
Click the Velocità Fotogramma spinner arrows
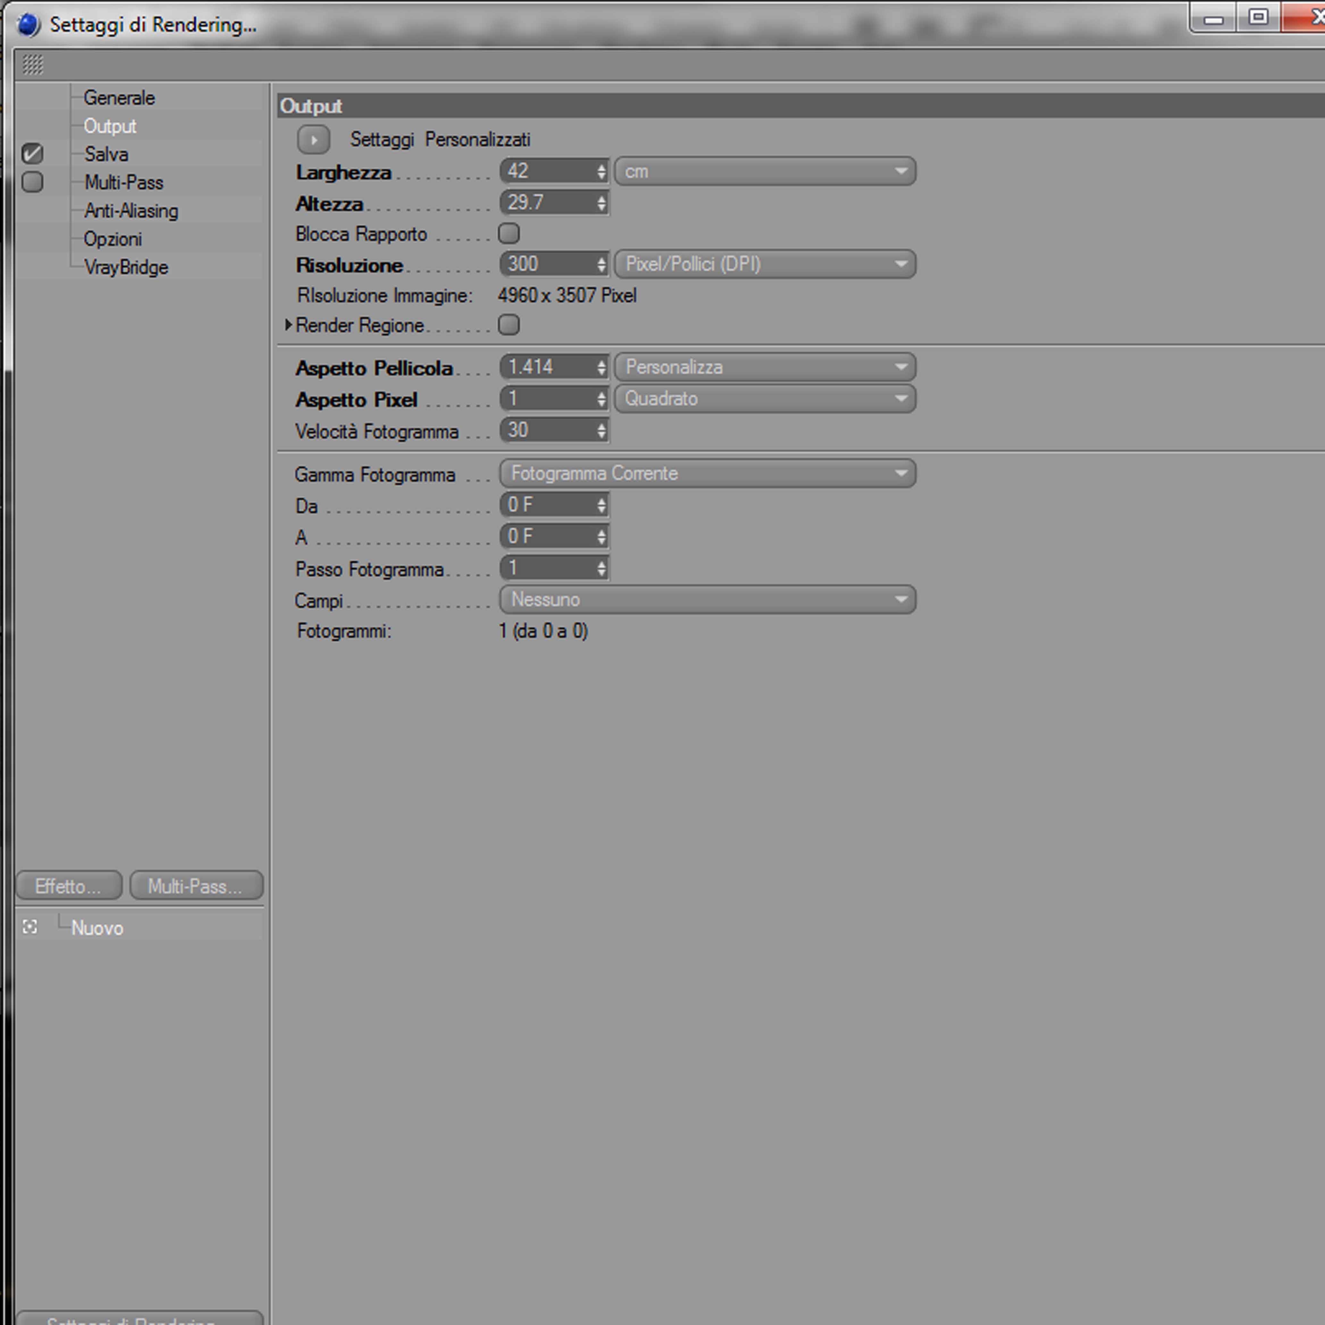[x=602, y=431]
